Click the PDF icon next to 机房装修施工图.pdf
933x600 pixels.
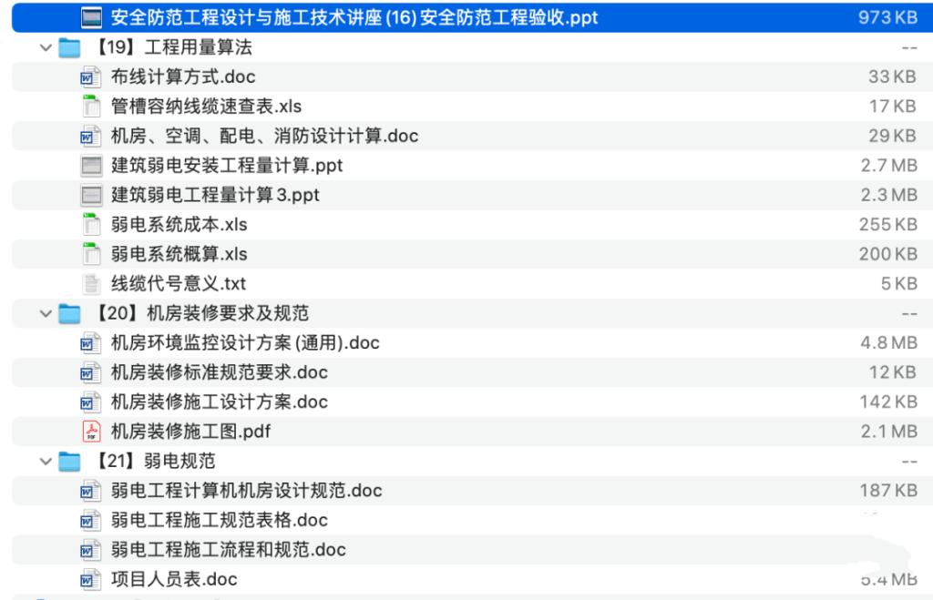pyautogui.click(x=90, y=431)
